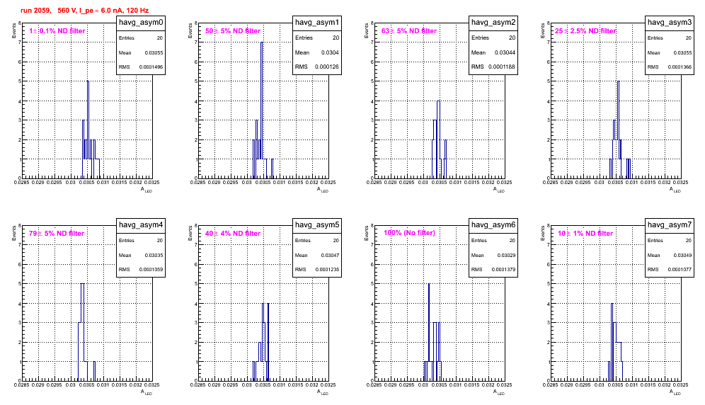Select the havg_asym1 stats box title
Screen dimensions: 705x405
317,23
